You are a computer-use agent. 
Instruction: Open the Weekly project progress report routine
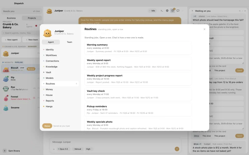(138, 79)
